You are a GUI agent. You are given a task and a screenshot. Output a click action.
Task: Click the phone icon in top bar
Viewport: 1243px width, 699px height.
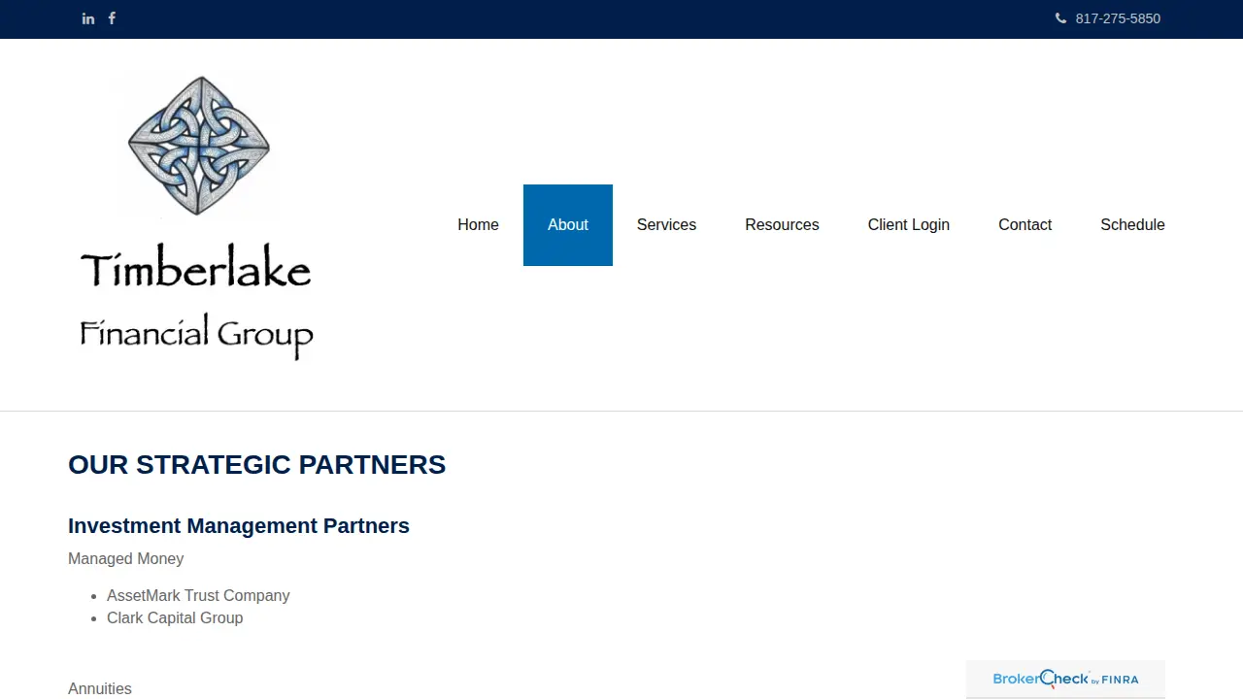1060,18
